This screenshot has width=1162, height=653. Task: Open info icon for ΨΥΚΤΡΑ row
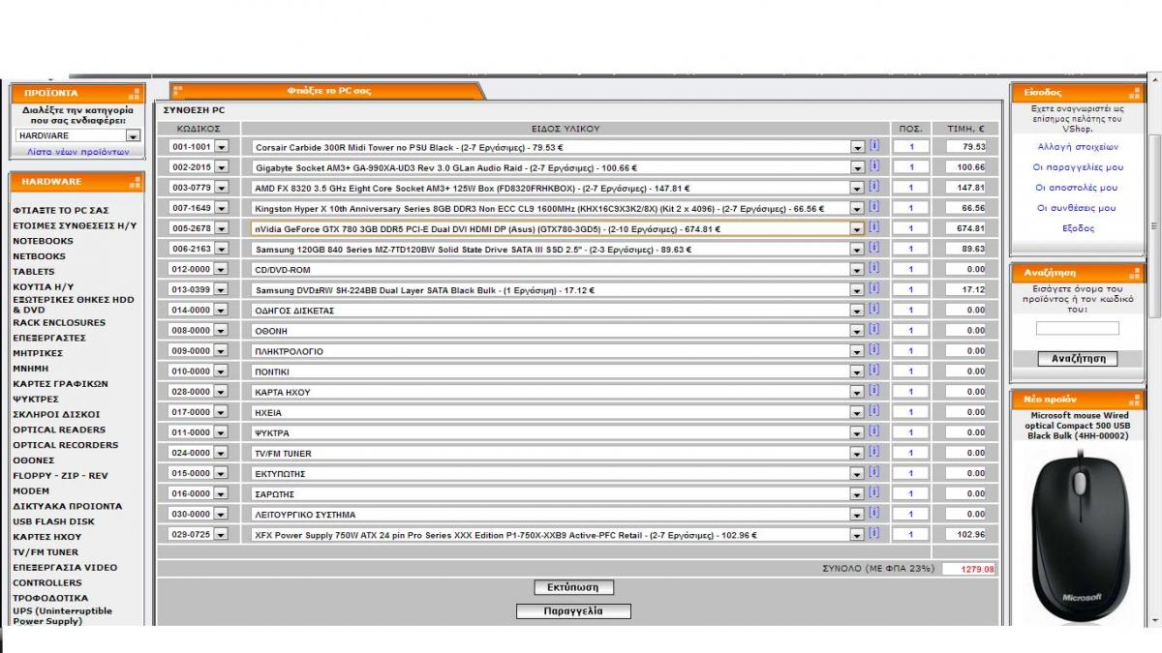(873, 431)
